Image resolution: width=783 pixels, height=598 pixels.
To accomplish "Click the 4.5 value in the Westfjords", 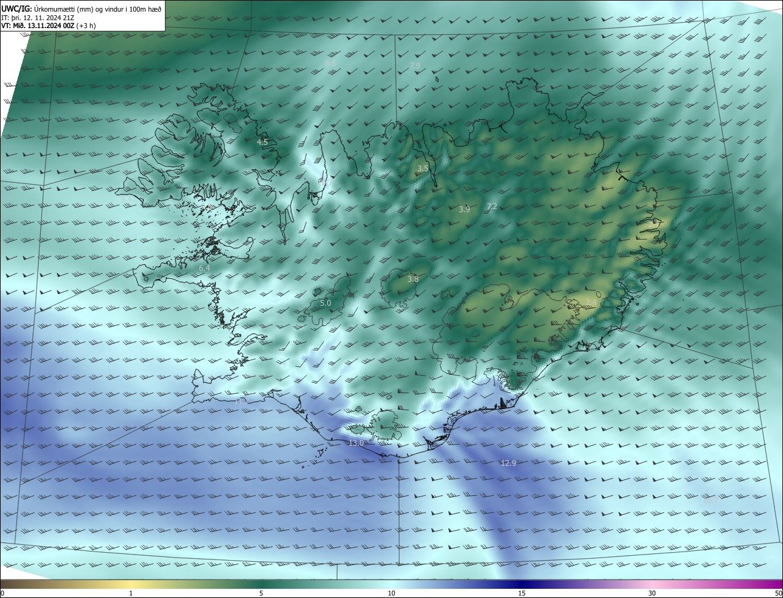I will (x=262, y=142).
